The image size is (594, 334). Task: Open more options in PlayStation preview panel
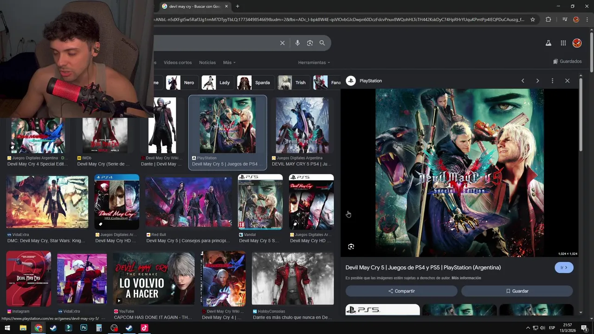pos(552,81)
